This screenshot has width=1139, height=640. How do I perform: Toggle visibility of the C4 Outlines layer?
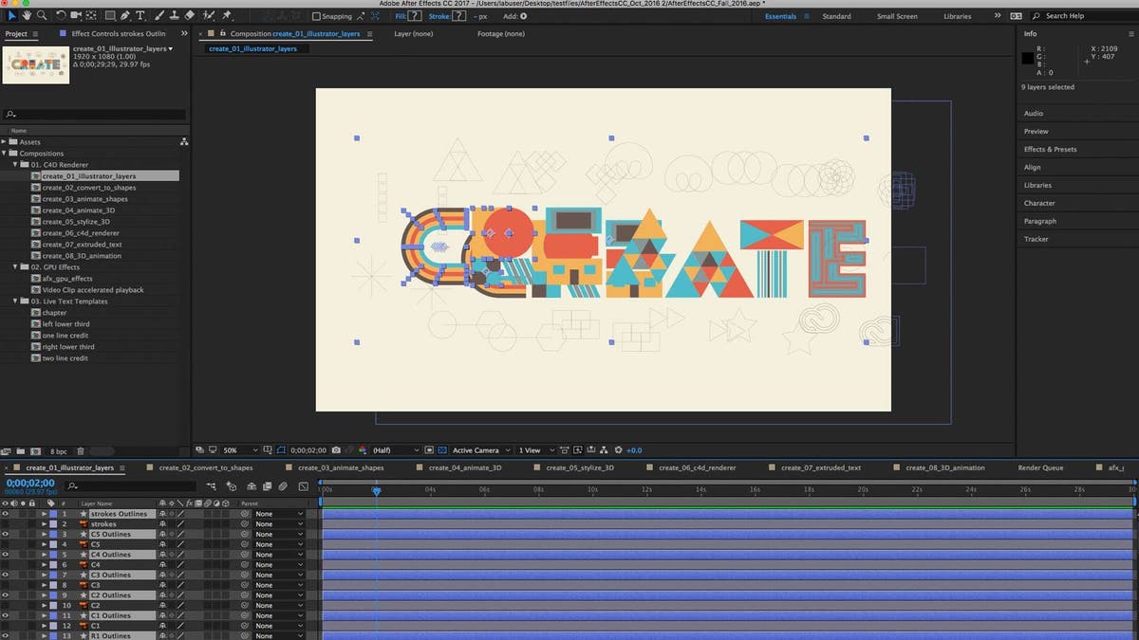click(7, 554)
